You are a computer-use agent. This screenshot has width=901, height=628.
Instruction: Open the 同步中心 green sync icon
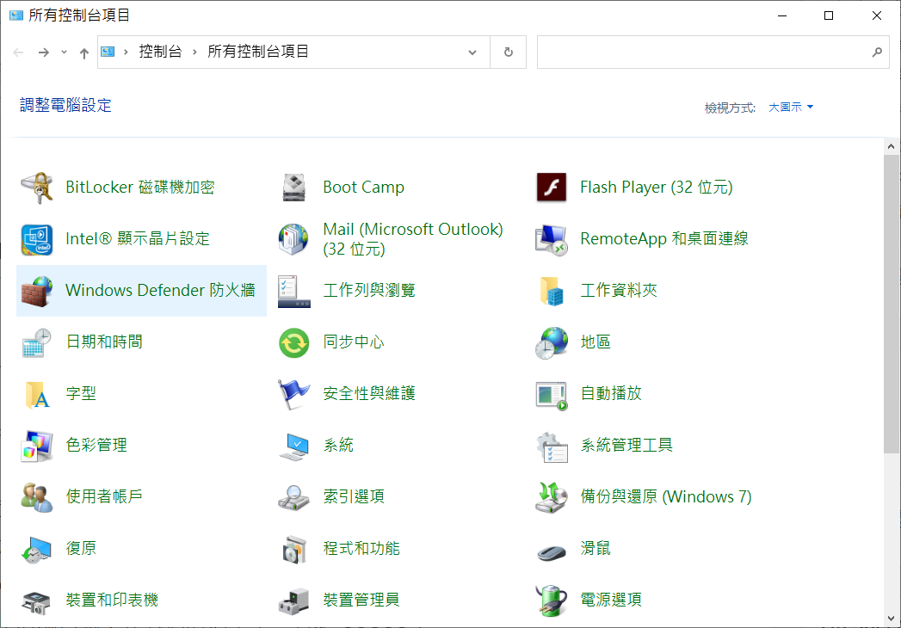pos(294,342)
